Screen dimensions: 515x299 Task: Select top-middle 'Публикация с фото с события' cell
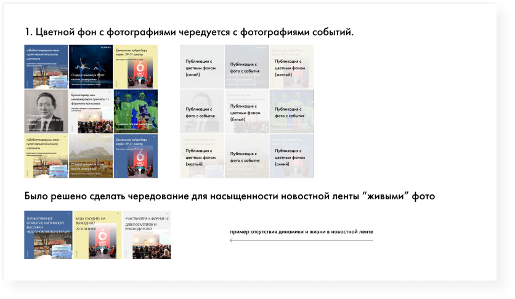[x=246, y=67]
